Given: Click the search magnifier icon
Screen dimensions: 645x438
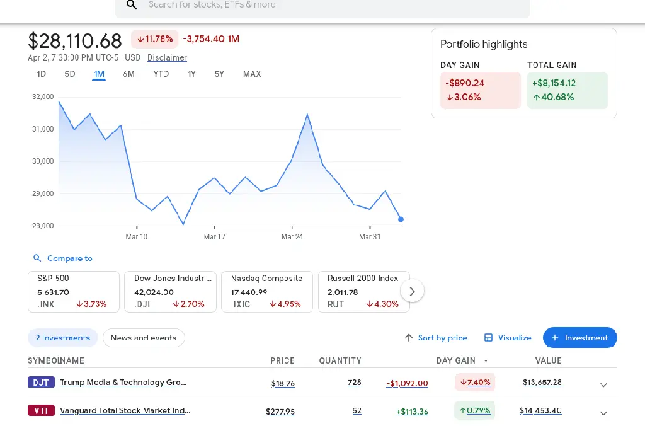Looking at the screenshot, I should click(x=132, y=5).
